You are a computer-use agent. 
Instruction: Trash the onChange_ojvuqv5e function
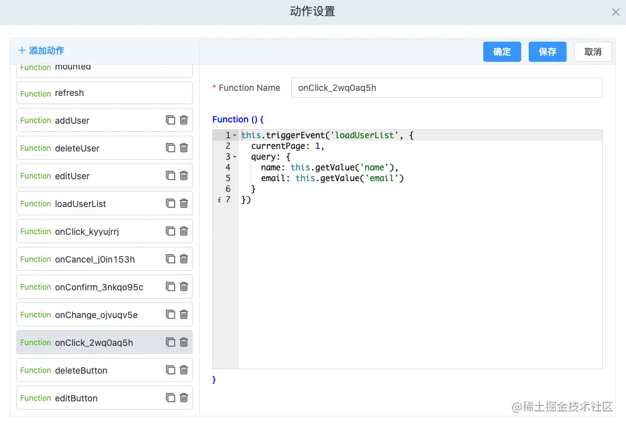coord(184,314)
